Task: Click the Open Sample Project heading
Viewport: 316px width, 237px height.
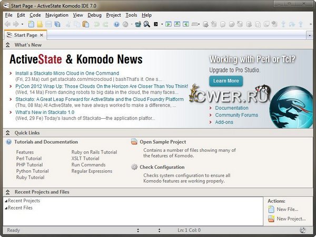Action: (163, 142)
